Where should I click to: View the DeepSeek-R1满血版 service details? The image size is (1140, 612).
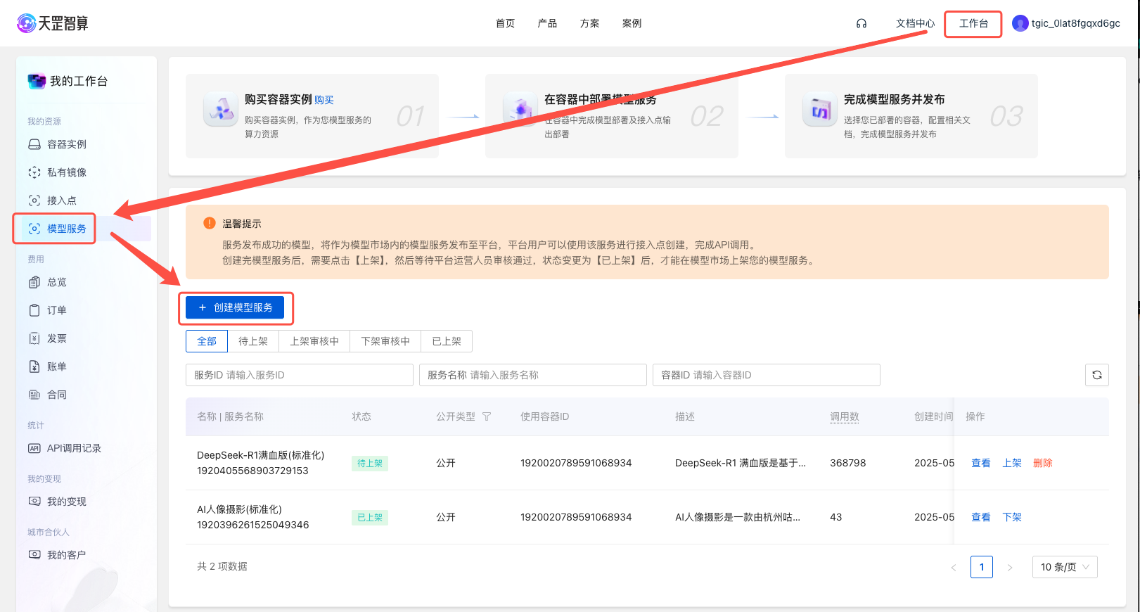(x=980, y=463)
